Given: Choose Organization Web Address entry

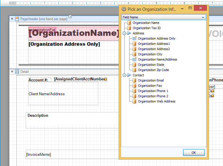Looking at the screenshot, I should click(x=157, y=101).
